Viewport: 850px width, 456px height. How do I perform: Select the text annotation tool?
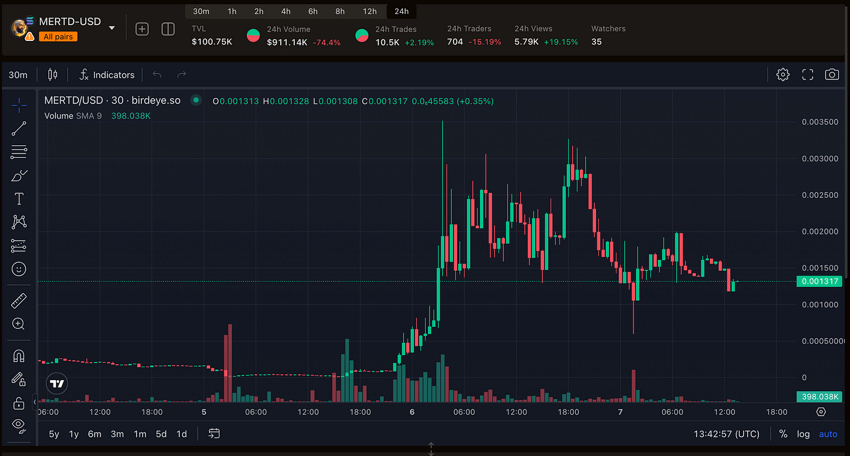tap(19, 199)
